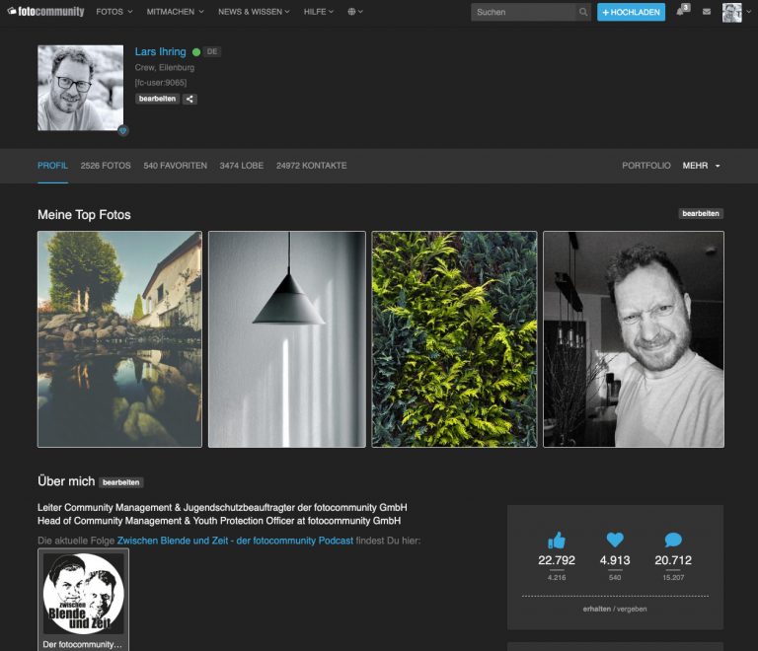The width and height of the screenshot is (758, 651).
Task: Switch to the 540 FAVORITEN tab
Action: coord(175,166)
